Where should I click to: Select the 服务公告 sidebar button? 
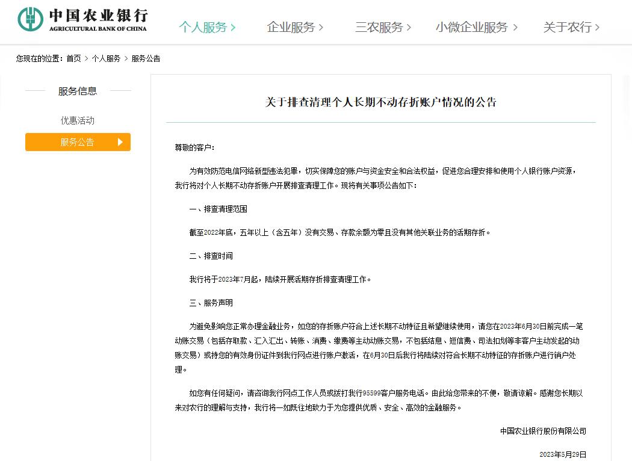(77, 142)
